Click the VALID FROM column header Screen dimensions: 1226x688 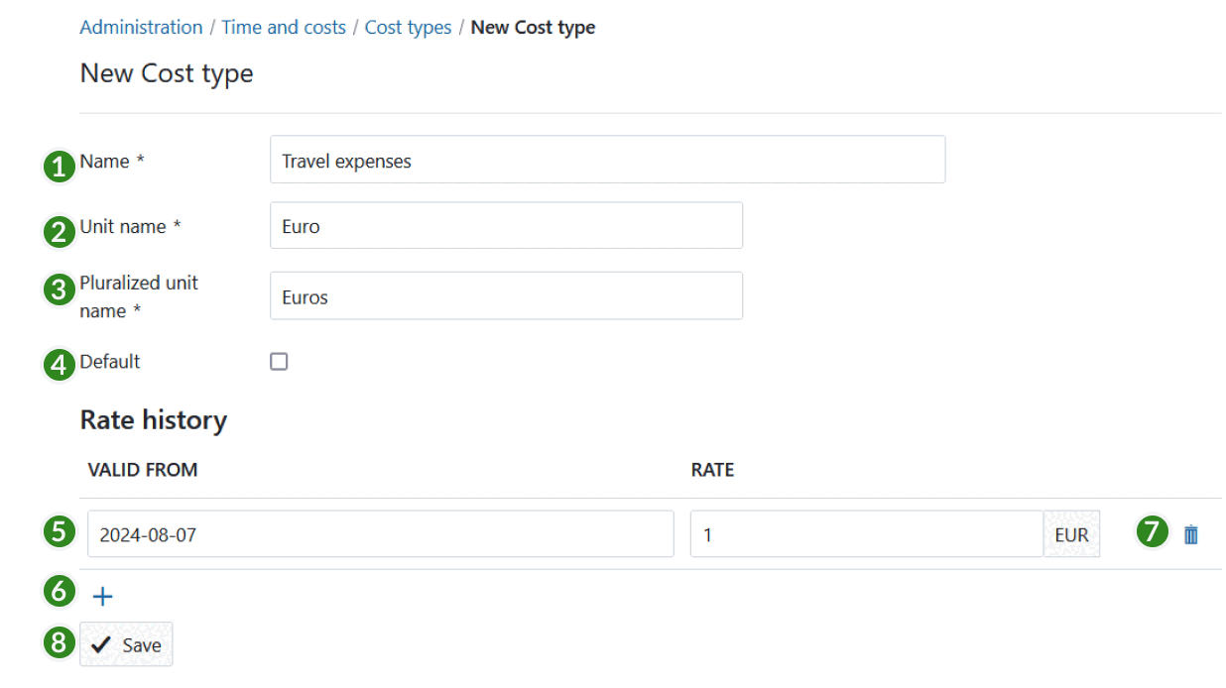coord(138,470)
